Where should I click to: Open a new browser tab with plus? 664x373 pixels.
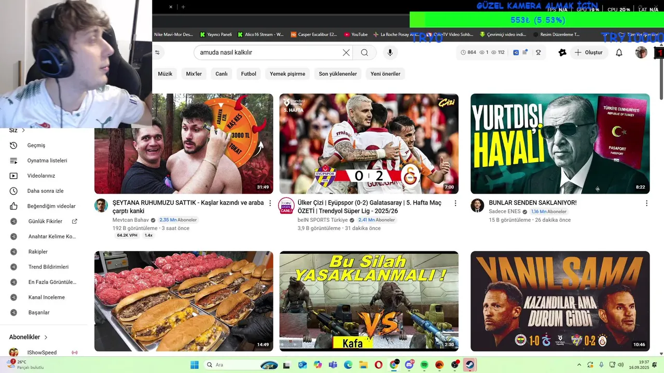pyautogui.click(x=183, y=7)
